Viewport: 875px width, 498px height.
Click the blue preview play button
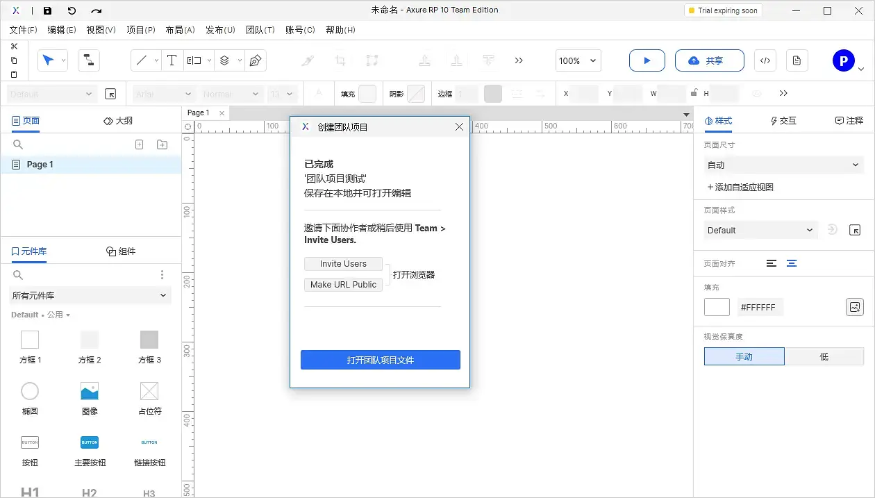tap(647, 60)
